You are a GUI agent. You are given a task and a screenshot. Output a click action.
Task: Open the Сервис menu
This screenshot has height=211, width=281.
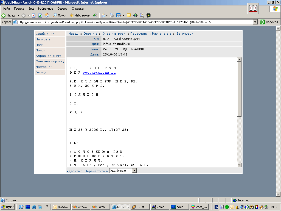tap(62, 9)
